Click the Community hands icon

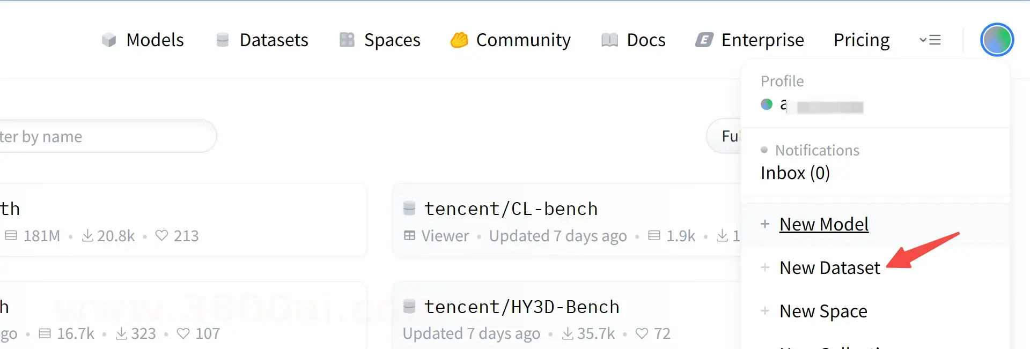coord(459,40)
